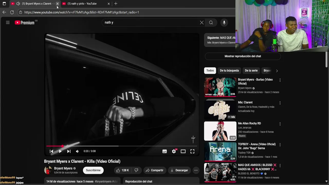This screenshot has width=329, height=185.
Task: Open the player settings gear
Action: (x=174, y=151)
